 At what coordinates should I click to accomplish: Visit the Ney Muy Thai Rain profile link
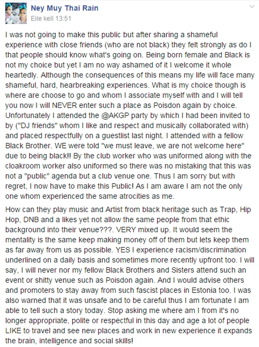tap(64, 8)
